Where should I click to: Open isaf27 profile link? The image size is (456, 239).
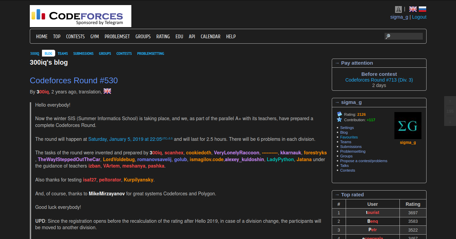click(x=90, y=180)
